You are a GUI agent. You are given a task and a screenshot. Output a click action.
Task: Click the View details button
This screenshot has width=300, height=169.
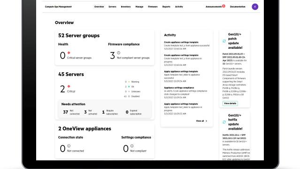point(230,103)
